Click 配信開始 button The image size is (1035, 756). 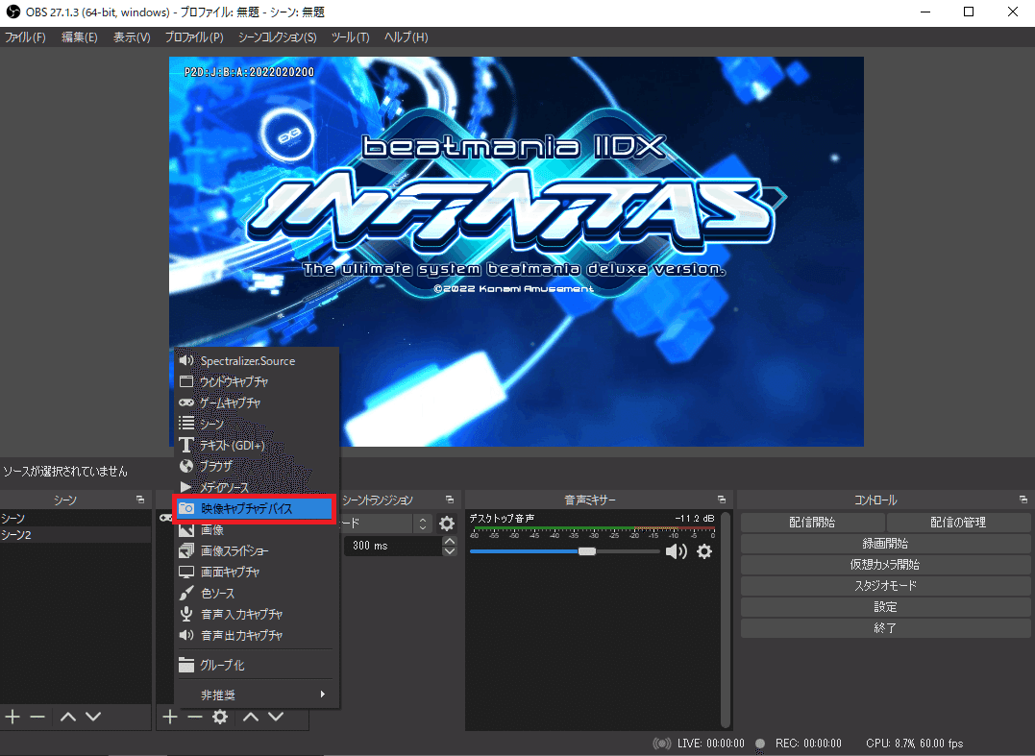[812, 523]
